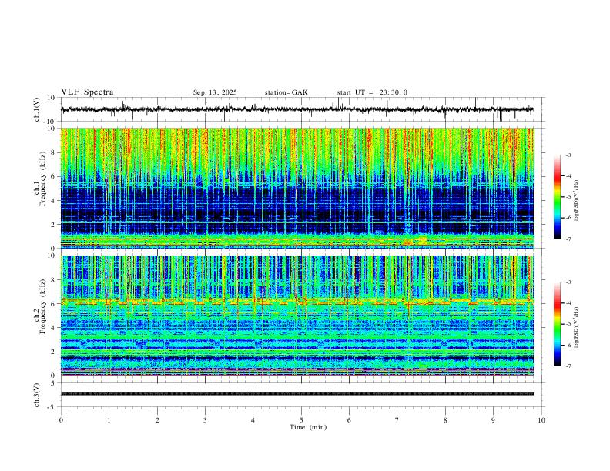This screenshot has height=471, width=610.
Task: Click time axis tick label "1"
Action: click(109, 420)
